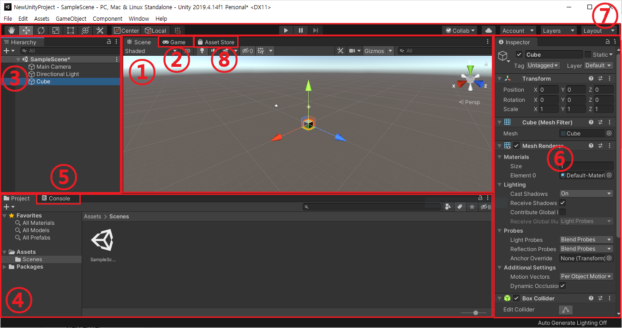Open the Cast Shadows dropdown
Image resolution: width=622 pixels, height=328 pixels.
pos(586,193)
